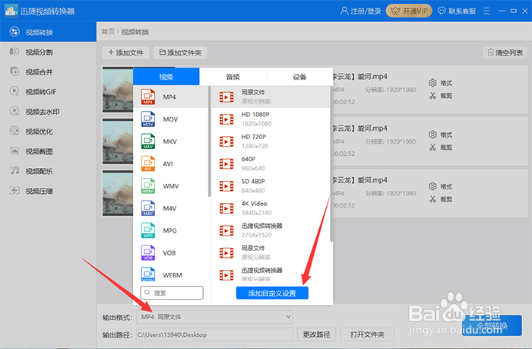The width and height of the screenshot is (532, 349).
Task: Click the format list scrollbar
Action: [209, 141]
